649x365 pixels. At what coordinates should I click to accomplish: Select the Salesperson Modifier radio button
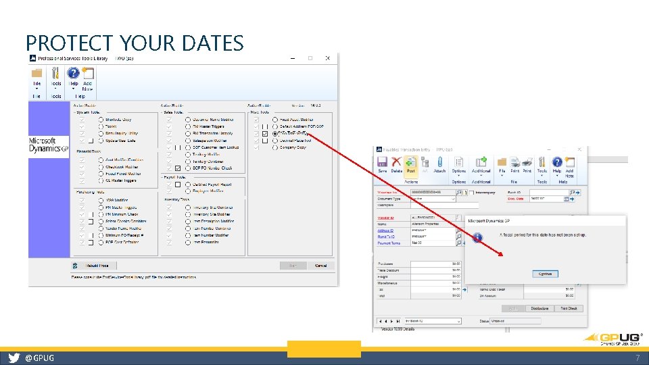pyautogui.click(x=188, y=141)
